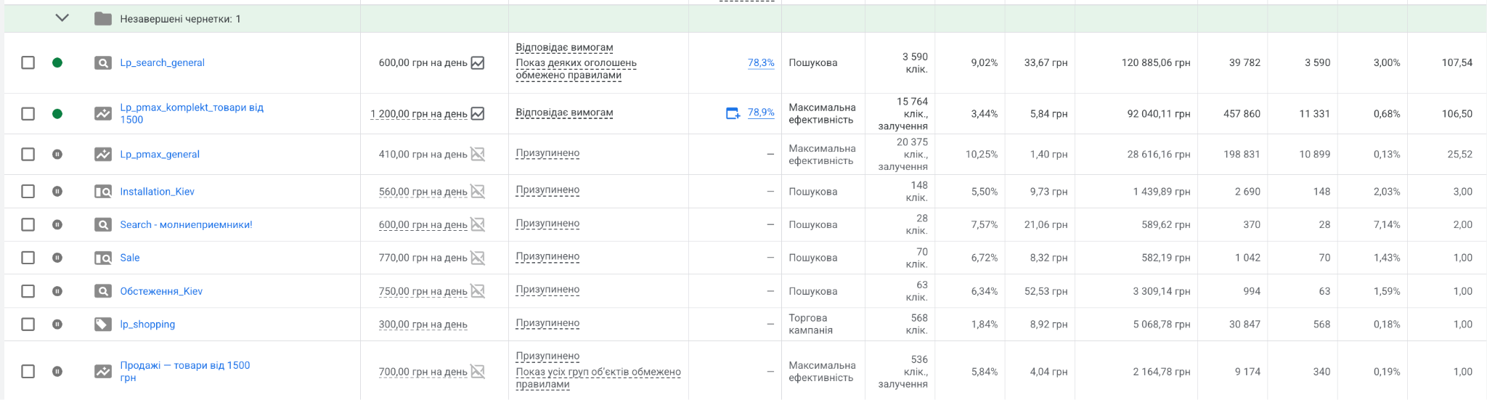Screen dimensions: 1487x400
Task: Open lp_shopping campaign link
Action: point(147,325)
